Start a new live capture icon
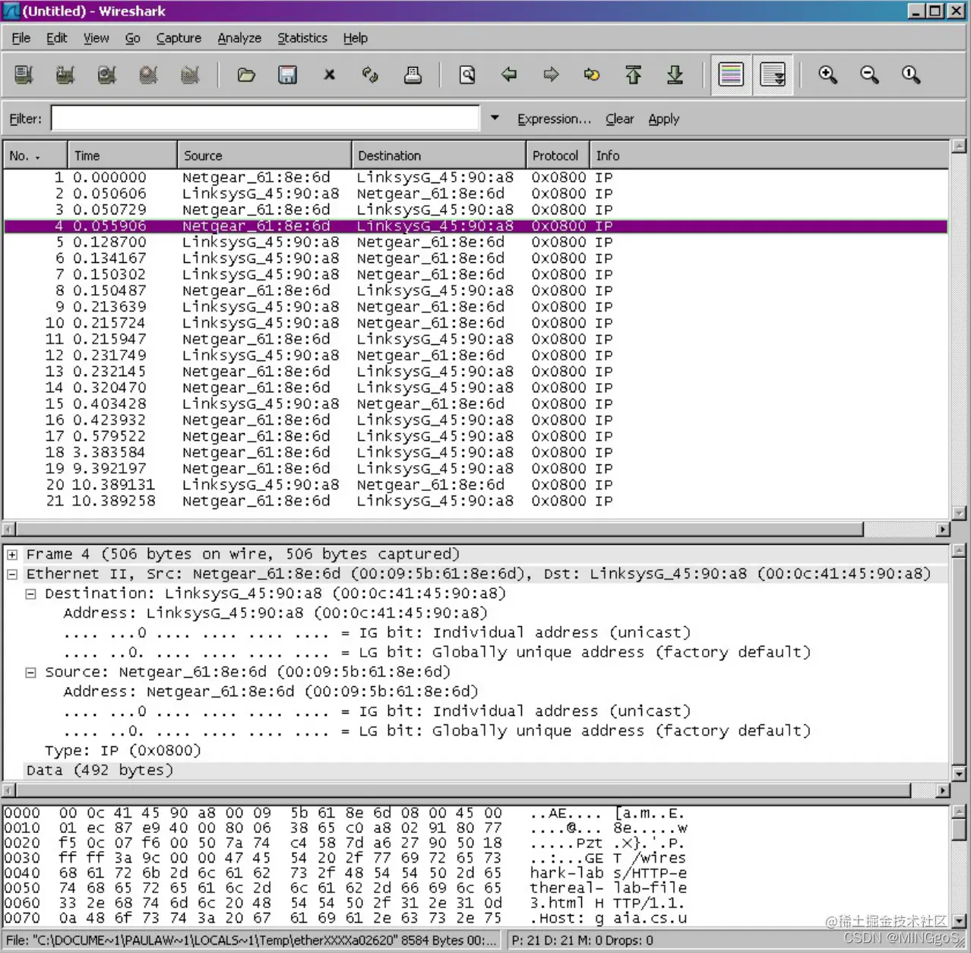 tap(107, 74)
